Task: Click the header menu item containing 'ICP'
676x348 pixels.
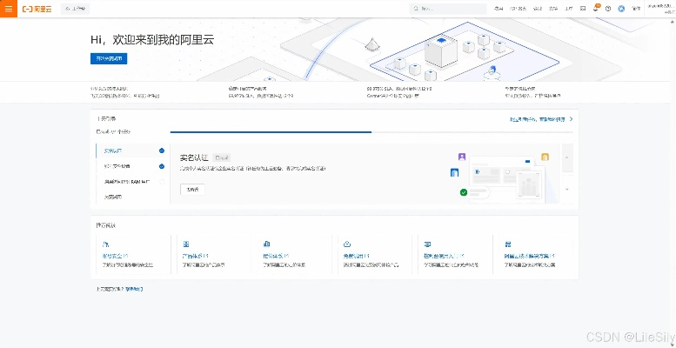Action: 519,9
